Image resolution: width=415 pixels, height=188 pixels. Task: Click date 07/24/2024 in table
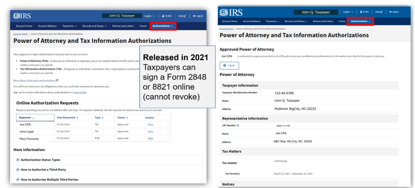point(62,131)
